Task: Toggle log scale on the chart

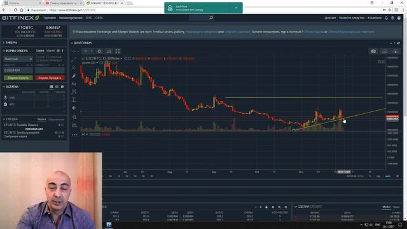Action: point(378,176)
